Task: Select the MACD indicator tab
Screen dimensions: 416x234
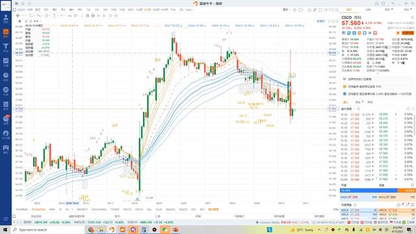Action: pyautogui.click(x=183, y=209)
